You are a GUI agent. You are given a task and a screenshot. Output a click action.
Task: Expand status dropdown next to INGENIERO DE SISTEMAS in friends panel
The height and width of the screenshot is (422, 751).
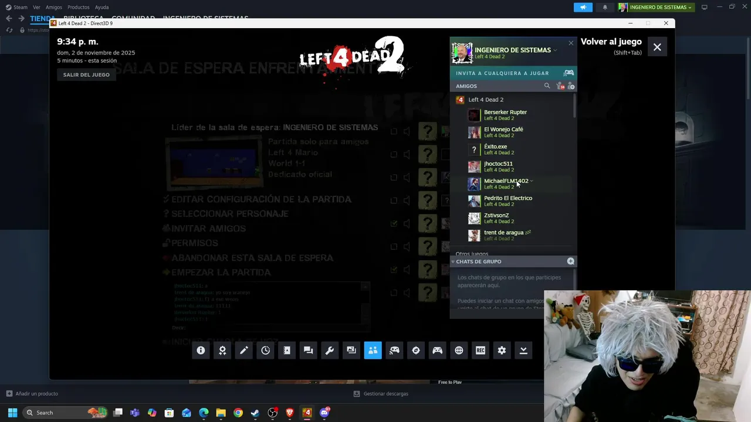(555, 50)
